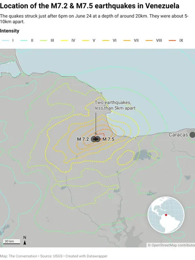Click the 30 km scale bar
This screenshot has height=260, width=195.
[x=11, y=241]
